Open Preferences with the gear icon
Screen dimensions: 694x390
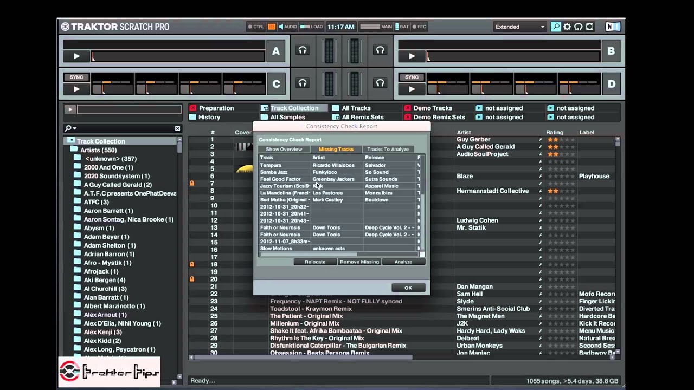[x=567, y=27]
